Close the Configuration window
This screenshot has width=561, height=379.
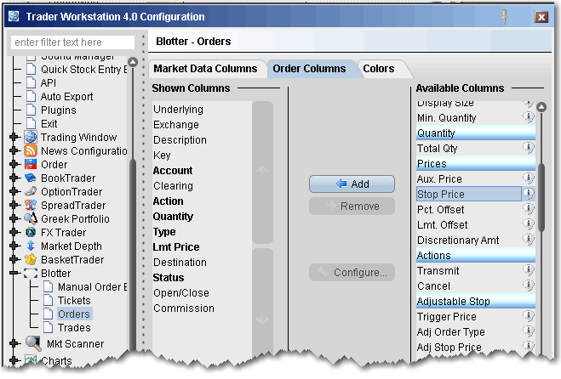click(x=541, y=17)
